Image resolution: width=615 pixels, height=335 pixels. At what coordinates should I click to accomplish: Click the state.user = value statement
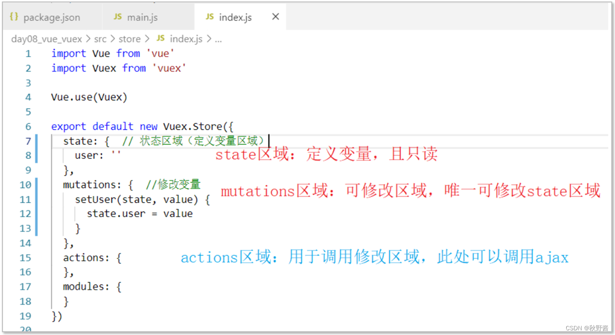click(x=139, y=213)
